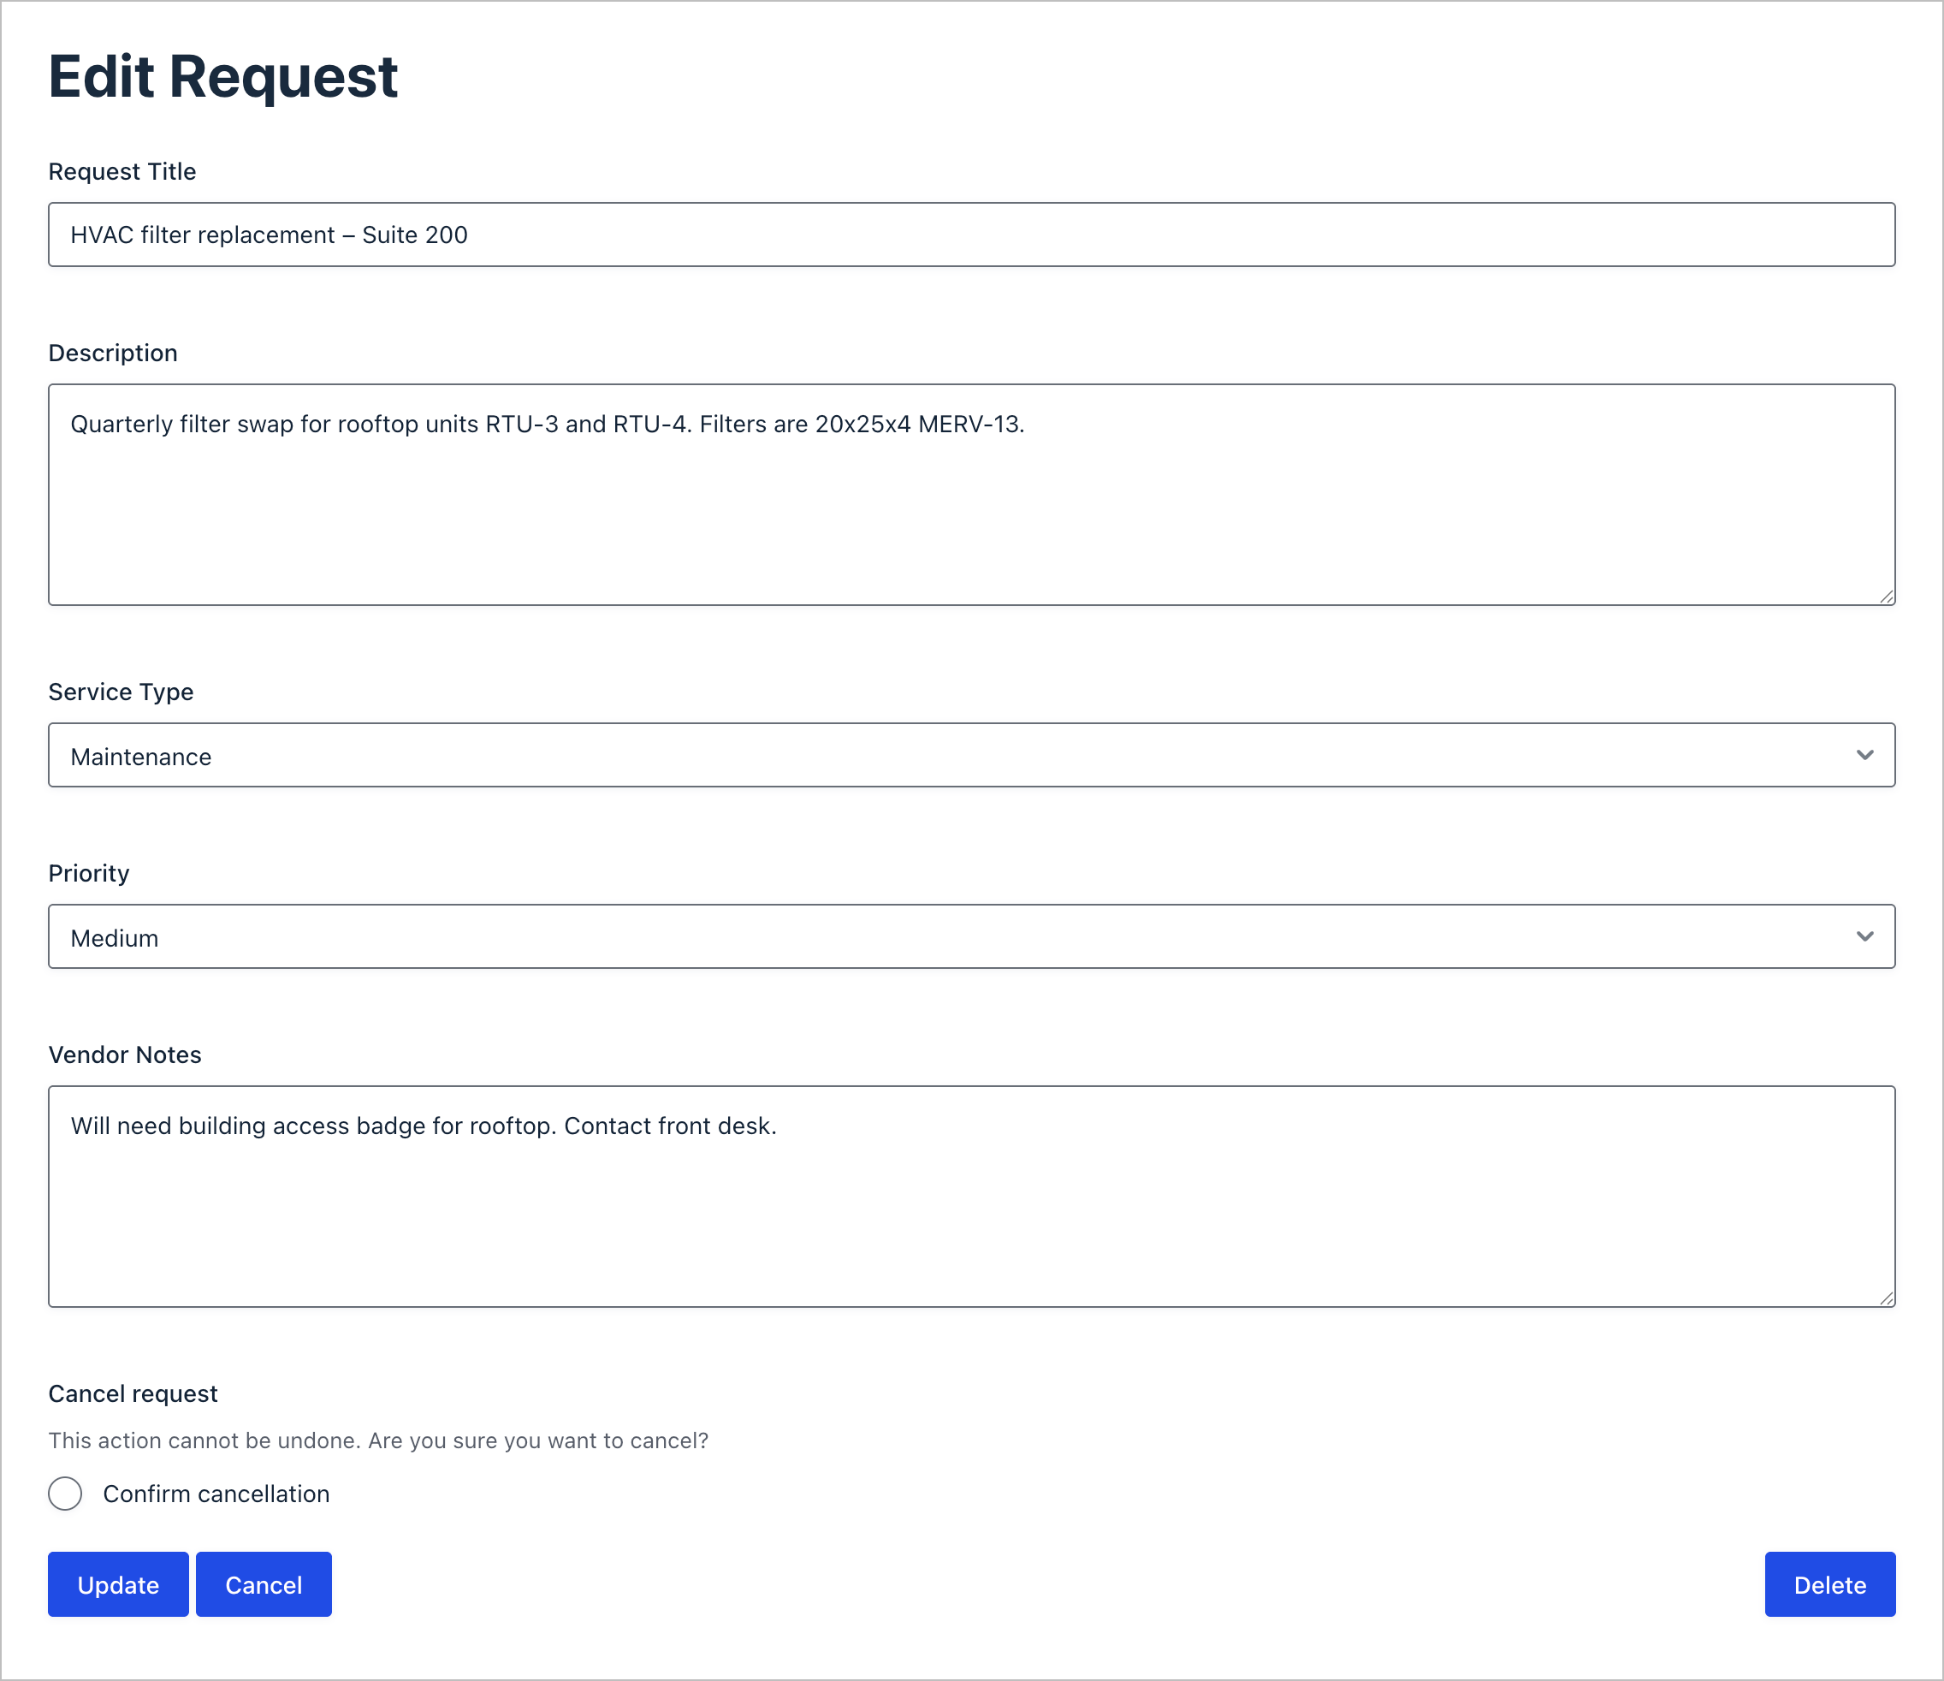Viewport: 1944px width, 1681px height.
Task: Click the Request Title label
Action: (122, 172)
